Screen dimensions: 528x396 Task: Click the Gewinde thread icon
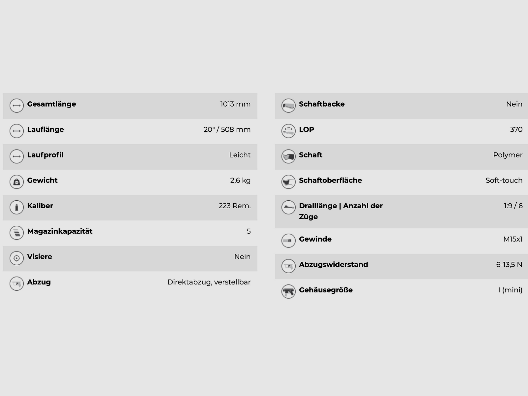point(288,241)
